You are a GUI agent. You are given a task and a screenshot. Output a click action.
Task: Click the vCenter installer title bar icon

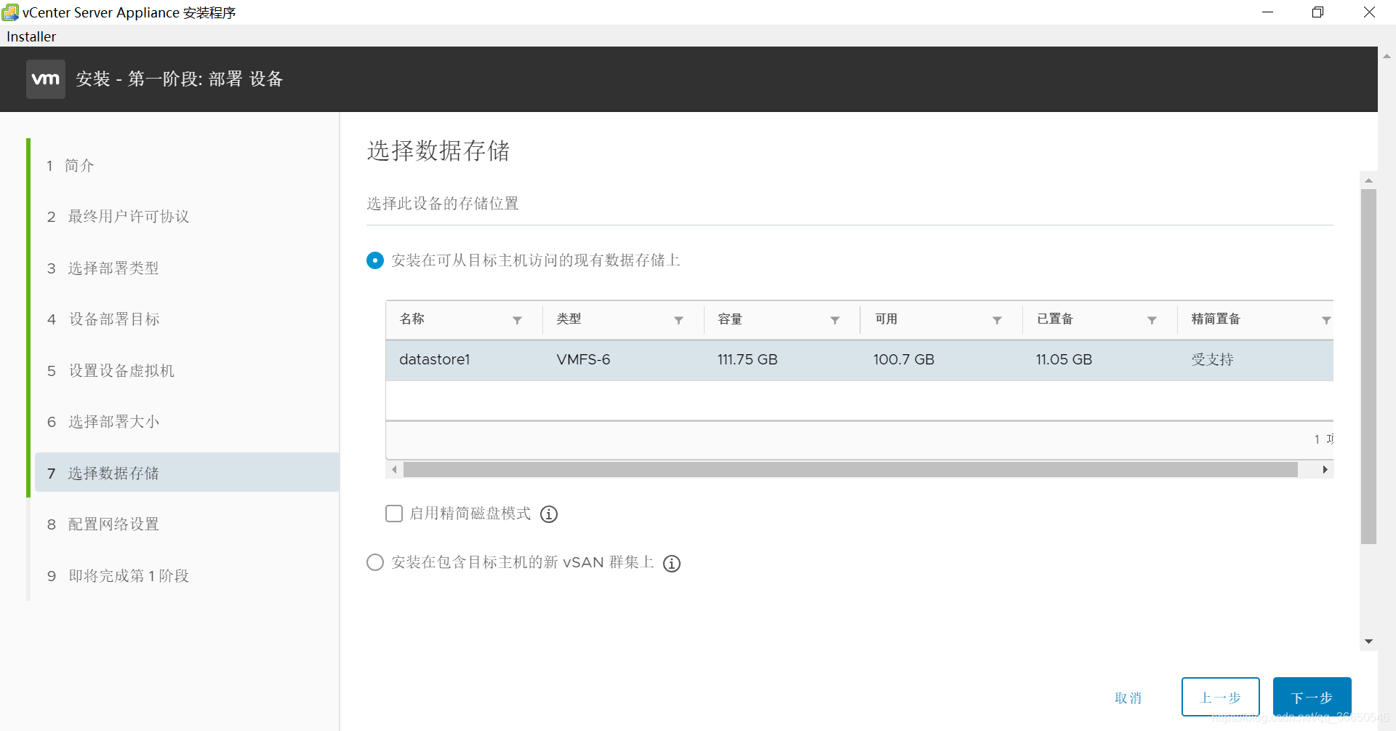[x=10, y=12]
